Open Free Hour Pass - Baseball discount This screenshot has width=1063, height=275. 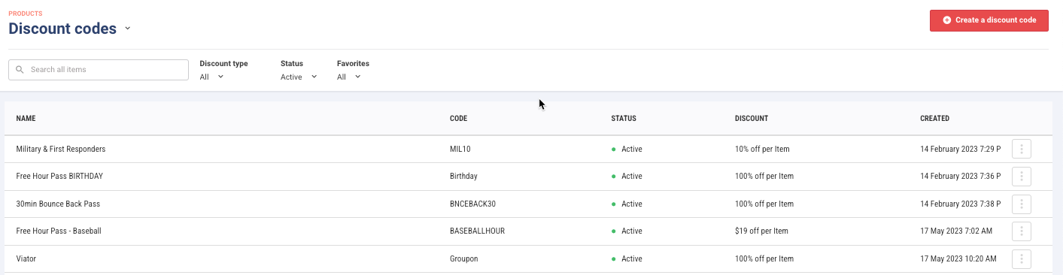59,231
